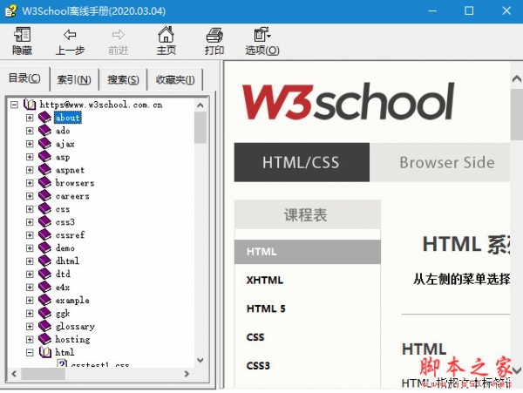Image resolution: width=523 pixels, height=393 pixels.
Task: Select the HTML/CSS navigation tab
Action: tap(302, 162)
